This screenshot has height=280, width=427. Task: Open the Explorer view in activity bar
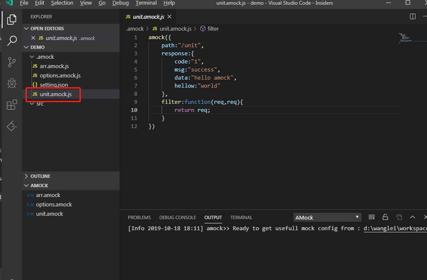pos(11,19)
